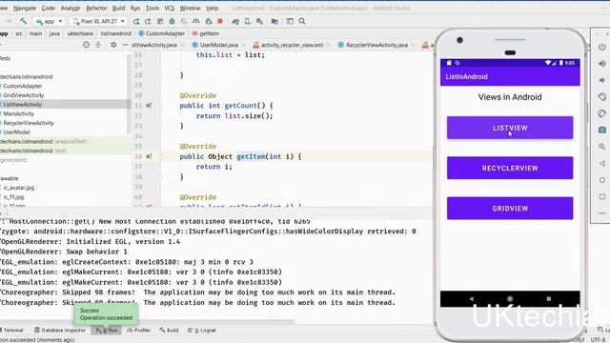Open the app run configuration dropdown

(x=49, y=21)
